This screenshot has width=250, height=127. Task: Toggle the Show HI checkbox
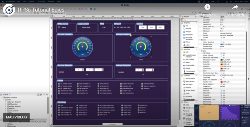[x=221, y=91]
